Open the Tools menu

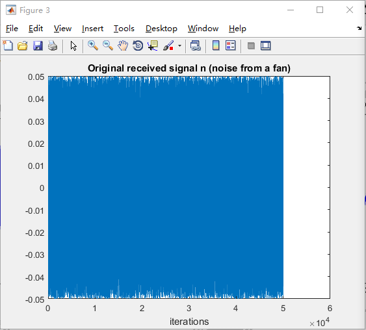click(x=124, y=29)
